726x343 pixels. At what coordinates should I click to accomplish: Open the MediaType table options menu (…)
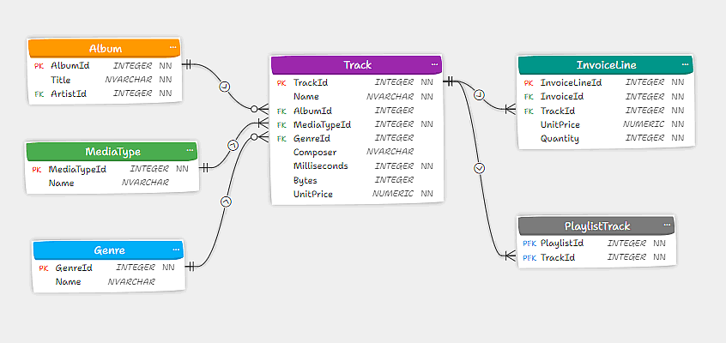point(190,150)
